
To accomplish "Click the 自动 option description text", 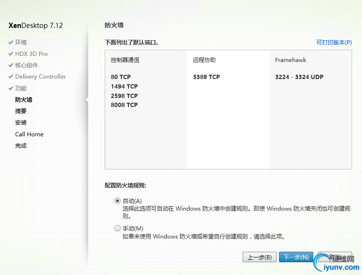I will click(x=236, y=212).
